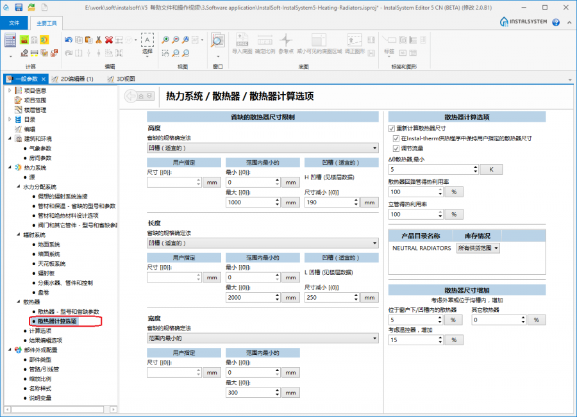Click K unit button beside Δθ散热器
Screen dimensions: 577x417
point(490,169)
